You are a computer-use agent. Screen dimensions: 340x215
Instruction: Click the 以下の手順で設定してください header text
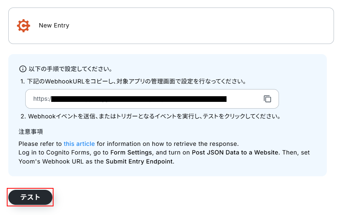tap(70, 69)
